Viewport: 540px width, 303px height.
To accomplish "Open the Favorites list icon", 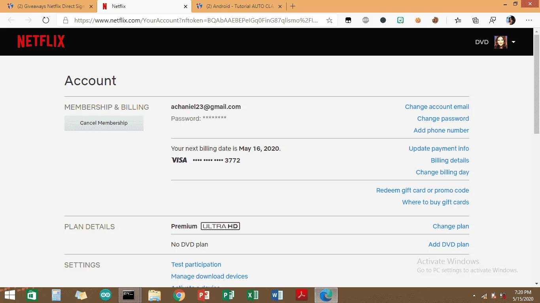I will coord(458,20).
